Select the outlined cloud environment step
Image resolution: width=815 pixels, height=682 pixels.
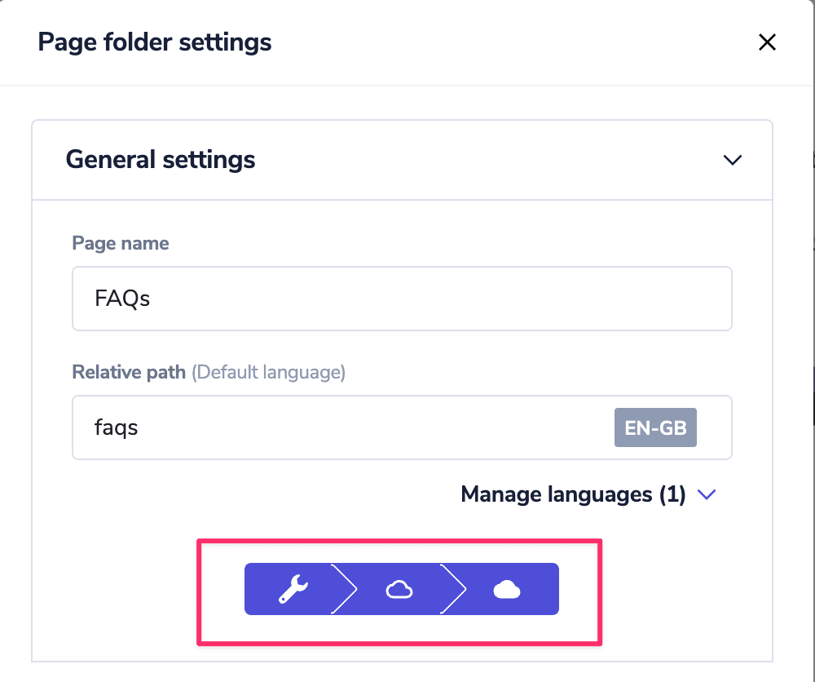pyautogui.click(x=399, y=589)
